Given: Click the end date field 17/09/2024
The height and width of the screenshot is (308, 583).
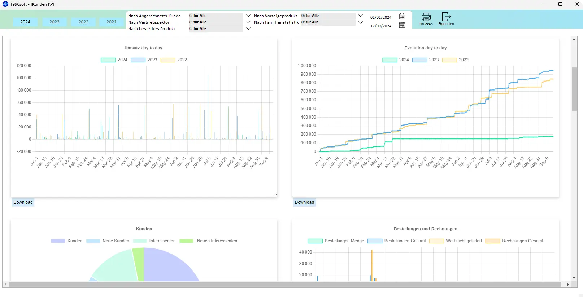Looking at the screenshot, I should tap(381, 26).
